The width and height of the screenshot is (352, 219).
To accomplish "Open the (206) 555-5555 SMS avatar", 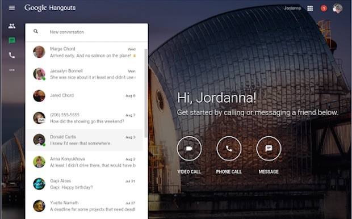I will coord(39,118).
